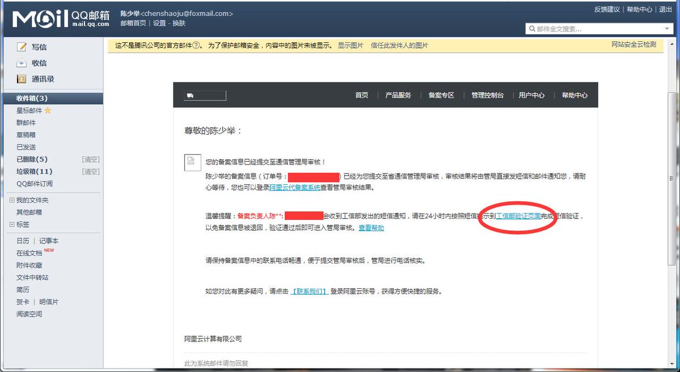Click in the 邮件全文搜索 search field

tap(598, 29)
